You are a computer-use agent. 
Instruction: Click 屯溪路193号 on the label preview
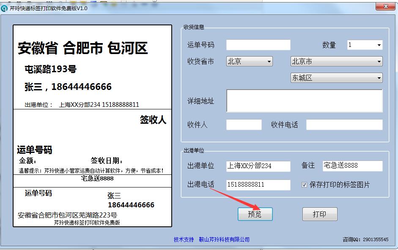pos(50,69)
